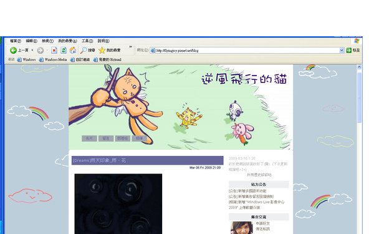Open the 檔案 (File) menu

(x=16, y=41)
